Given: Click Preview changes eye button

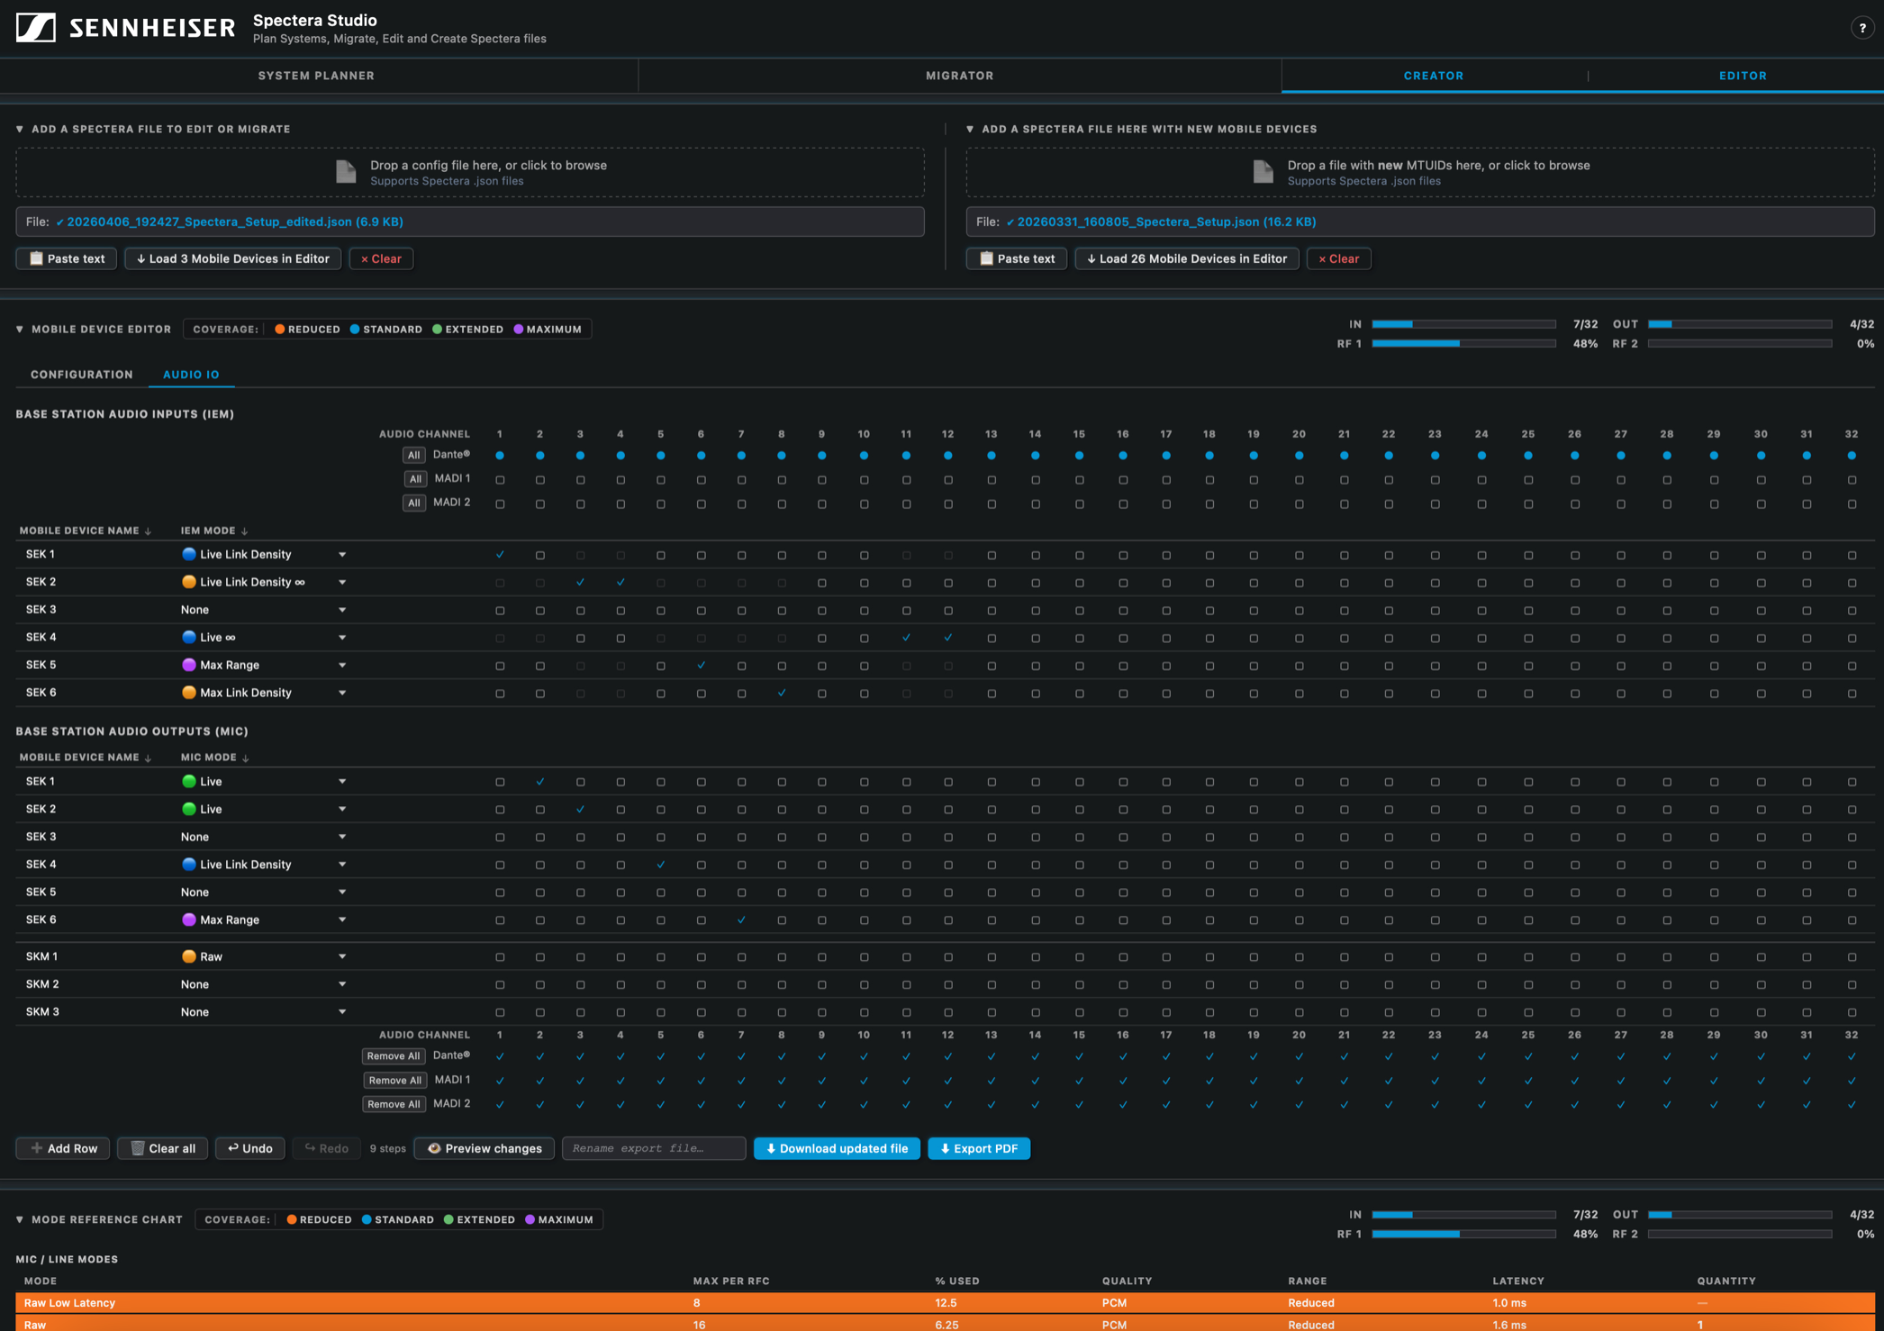Looking at the screenshot, I should coord(485,1148).
